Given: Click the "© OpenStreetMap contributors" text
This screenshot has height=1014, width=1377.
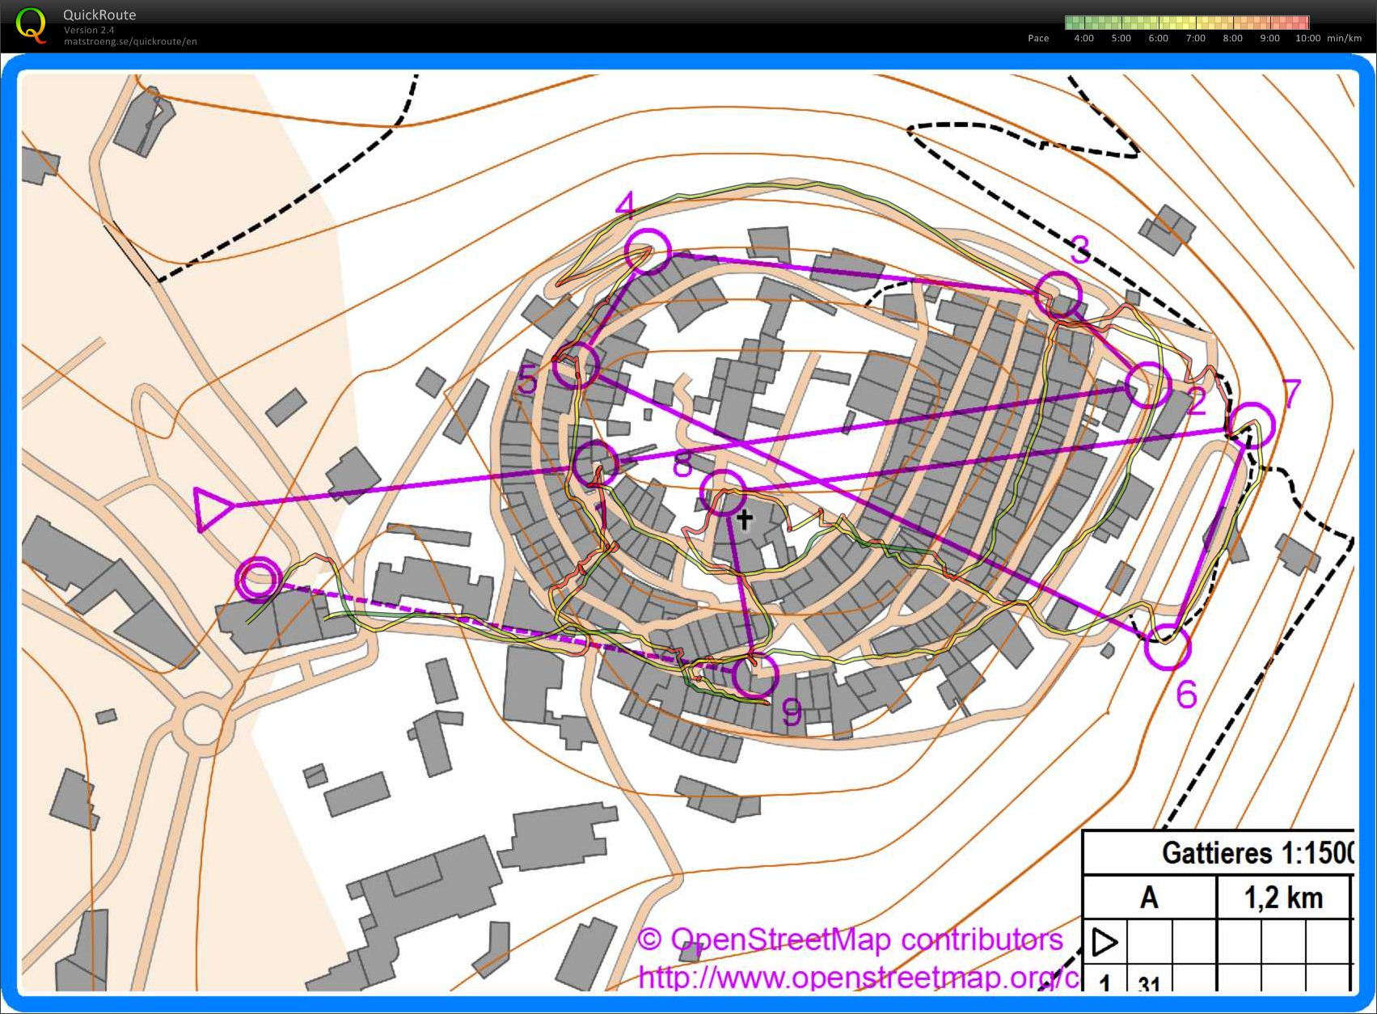Looking at the screenshot, I should pos(850,940).
